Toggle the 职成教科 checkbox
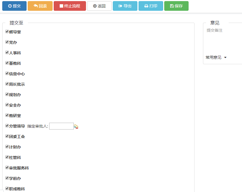The image size is (242, 192). [7, 188]
